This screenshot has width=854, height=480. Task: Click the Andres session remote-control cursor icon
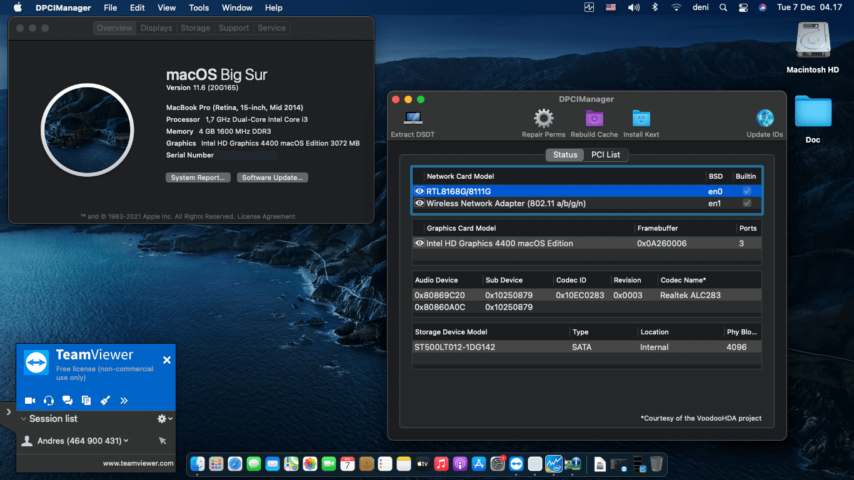pyautogui.click(x=163, y=441)
